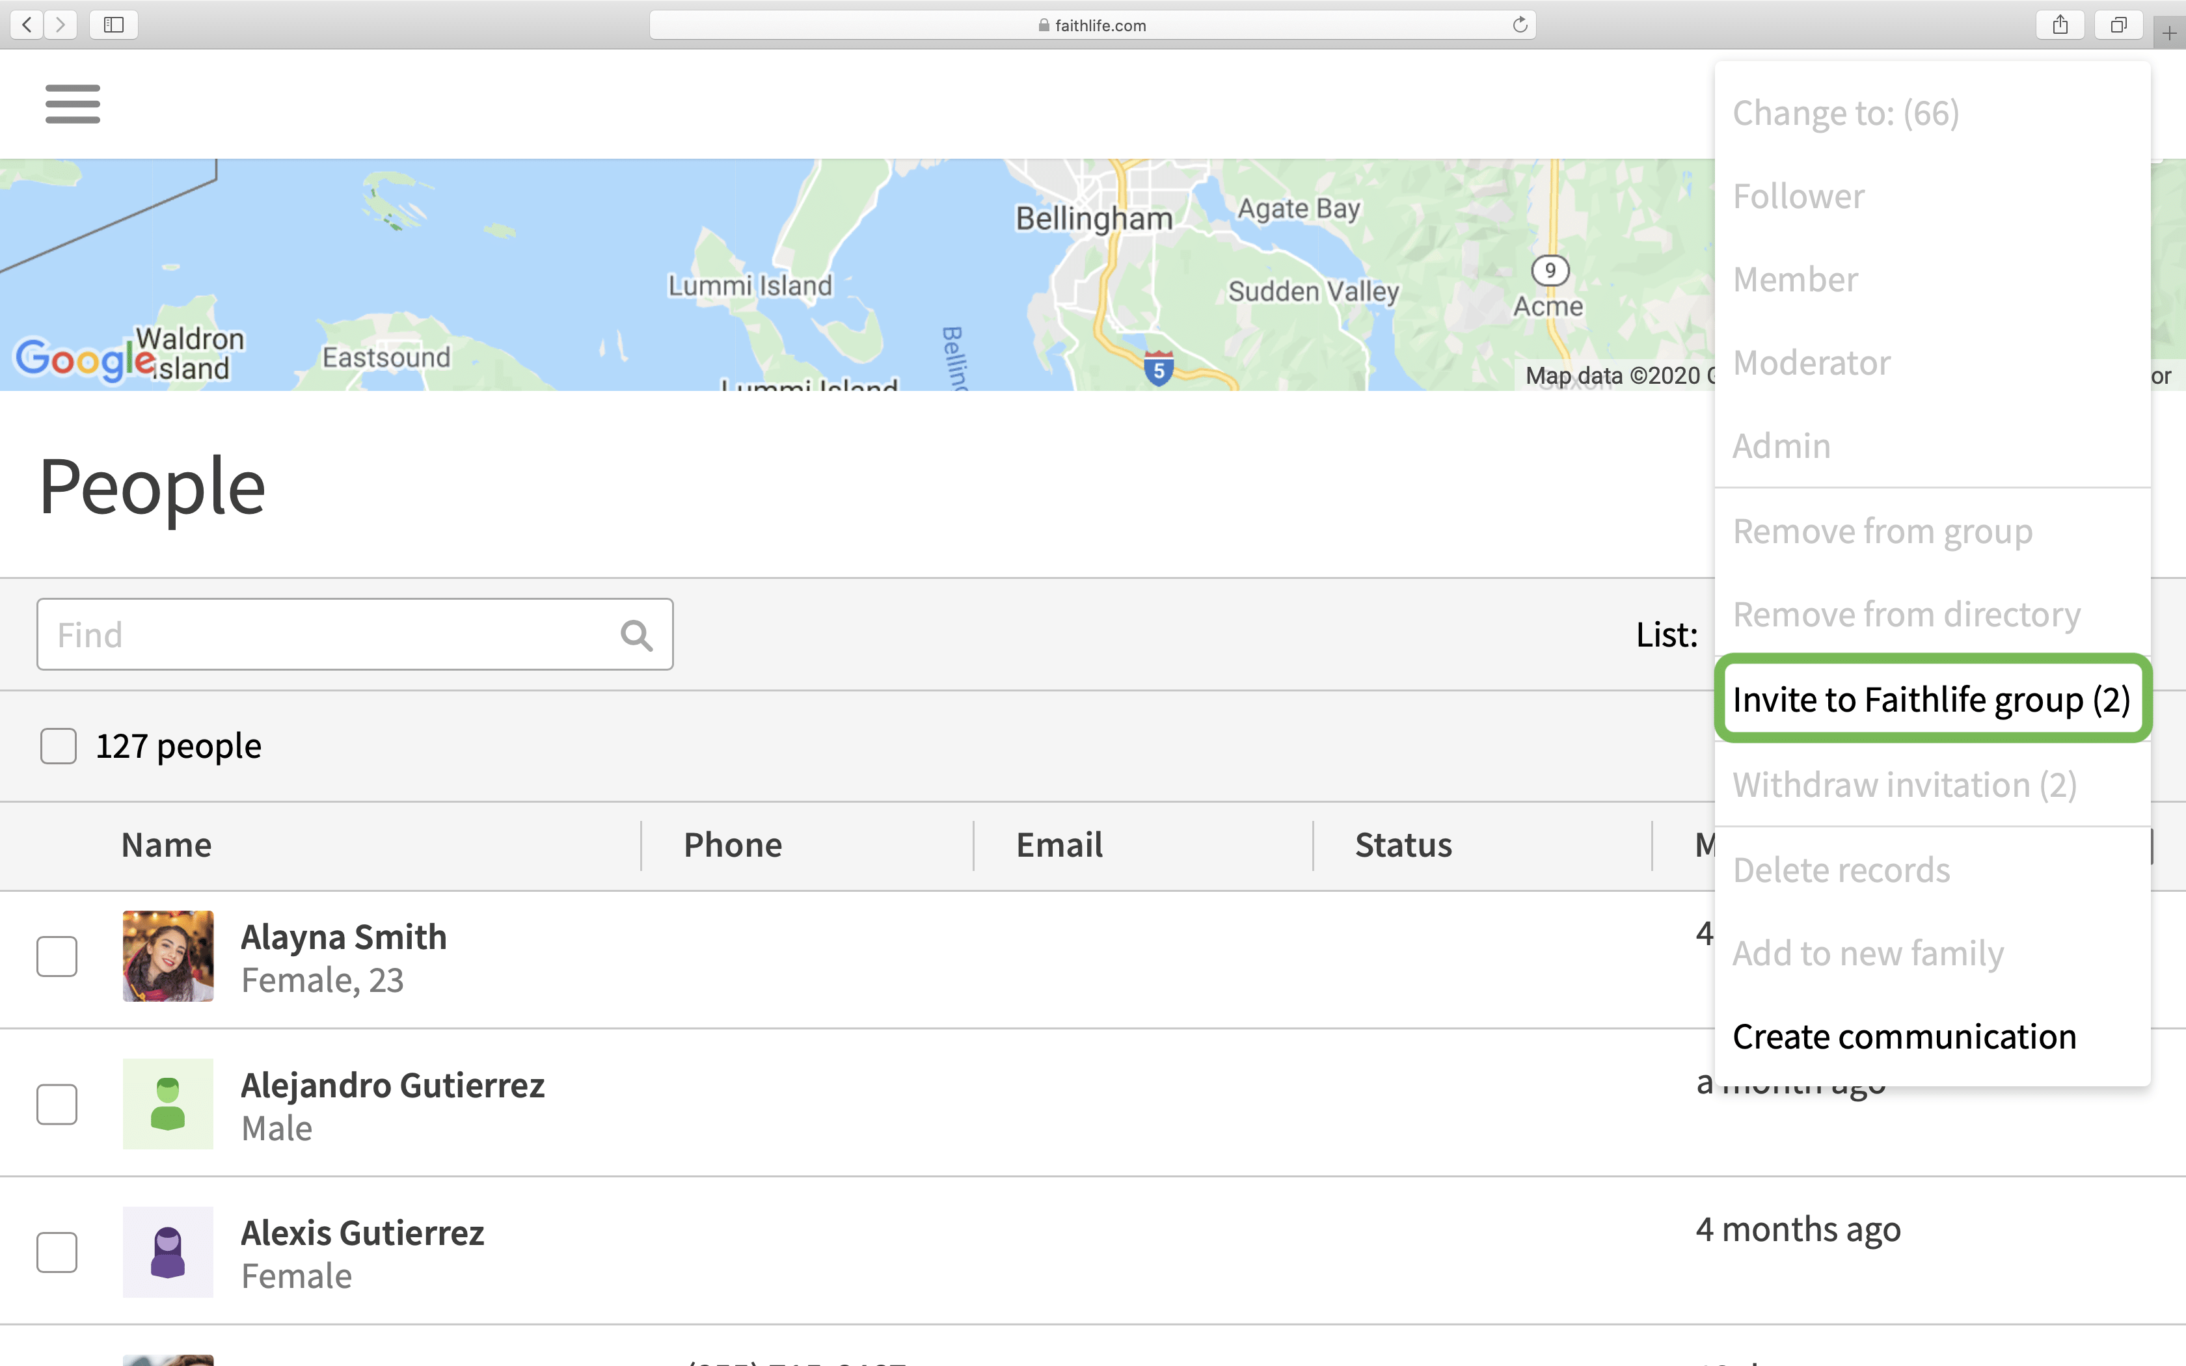The width and height of the screenshot is (2186, 1366).
Task: Check the box for Alejandro Gutierrez
Action: click(x=57, y=1104)
